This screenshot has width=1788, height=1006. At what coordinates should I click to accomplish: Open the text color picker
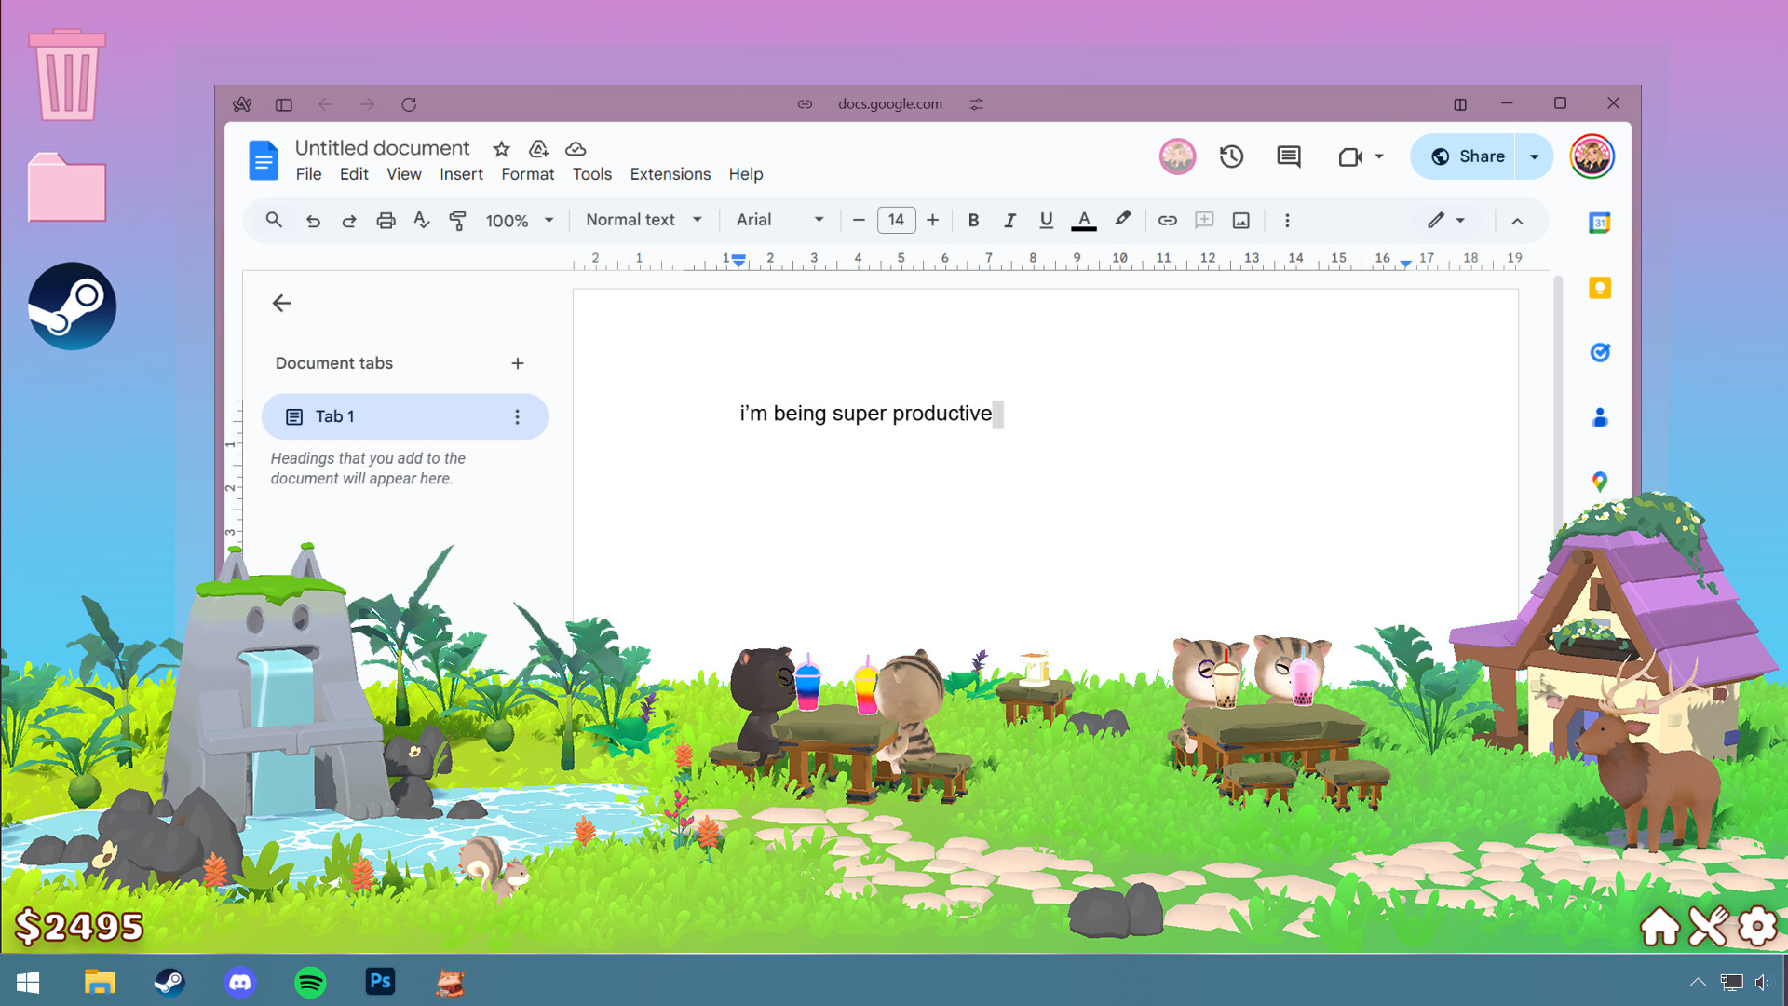[1083, 220]
